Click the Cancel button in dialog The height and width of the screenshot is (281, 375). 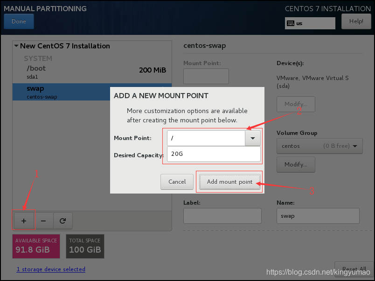[177, 182]
